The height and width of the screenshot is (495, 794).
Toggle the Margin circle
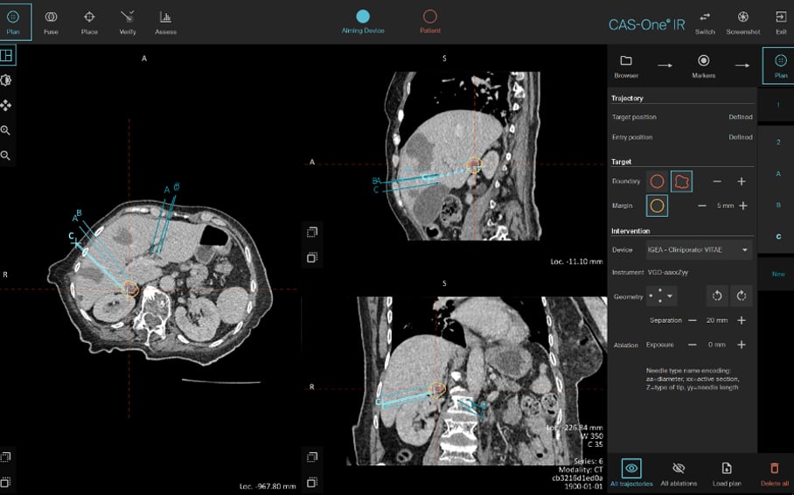coord(657,206)
